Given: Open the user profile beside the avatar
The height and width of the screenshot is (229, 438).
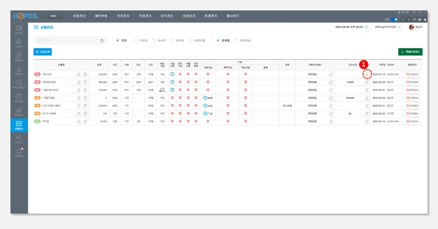Looking at the screenshot, I should [418, 27].
